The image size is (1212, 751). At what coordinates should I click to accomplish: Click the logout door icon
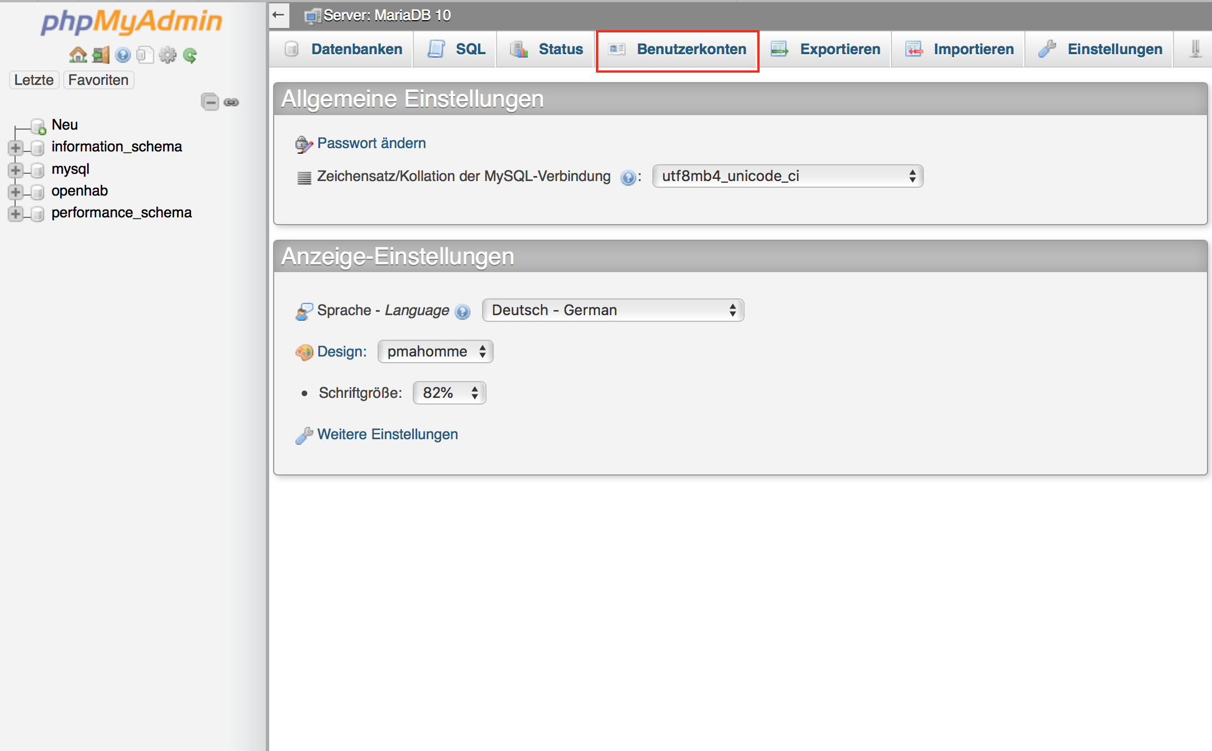(x=101, y=55)
